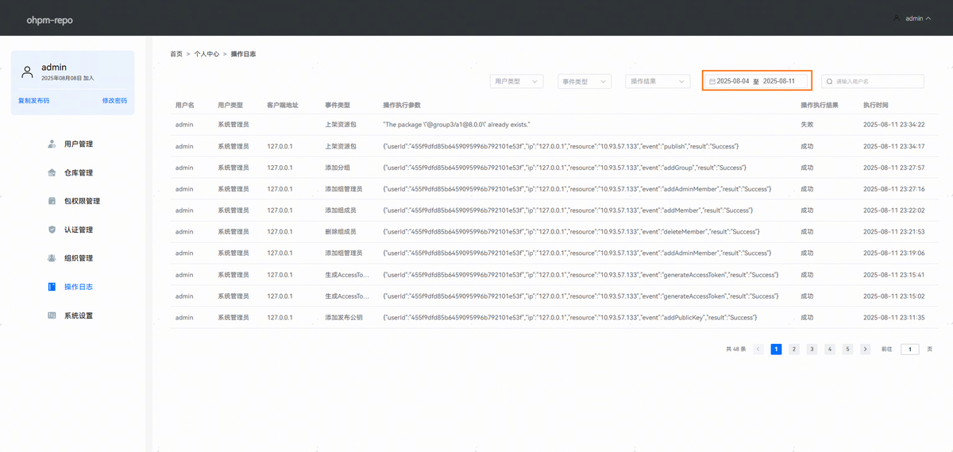Open the date range picker
Screen dimensions: 953x452
(756, 81)
